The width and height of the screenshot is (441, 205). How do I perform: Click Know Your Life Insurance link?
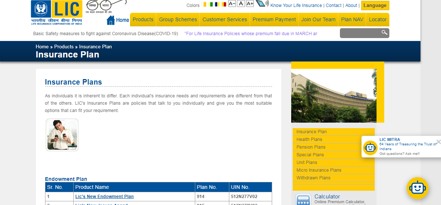pyautogui.click(x=296, y=5)
